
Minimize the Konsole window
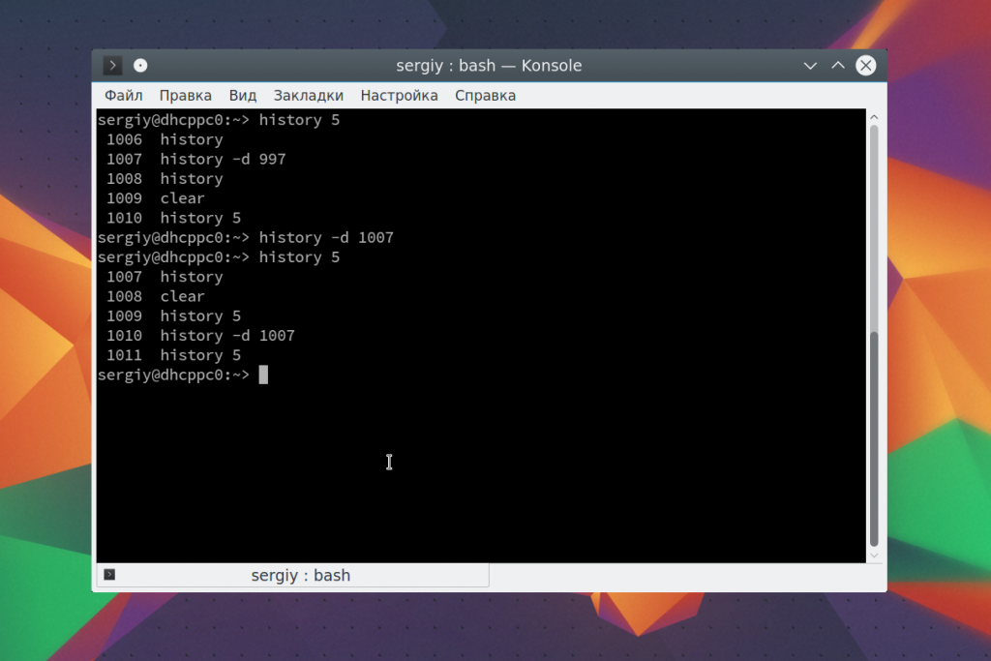tap(811, 66)
